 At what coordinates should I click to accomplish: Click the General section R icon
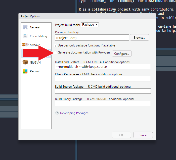[25, 27]
